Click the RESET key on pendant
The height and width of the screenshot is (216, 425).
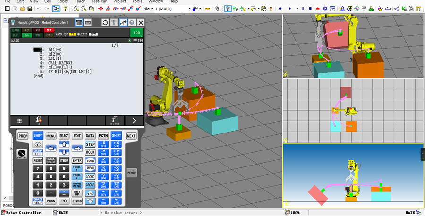(x=38, y=160)
